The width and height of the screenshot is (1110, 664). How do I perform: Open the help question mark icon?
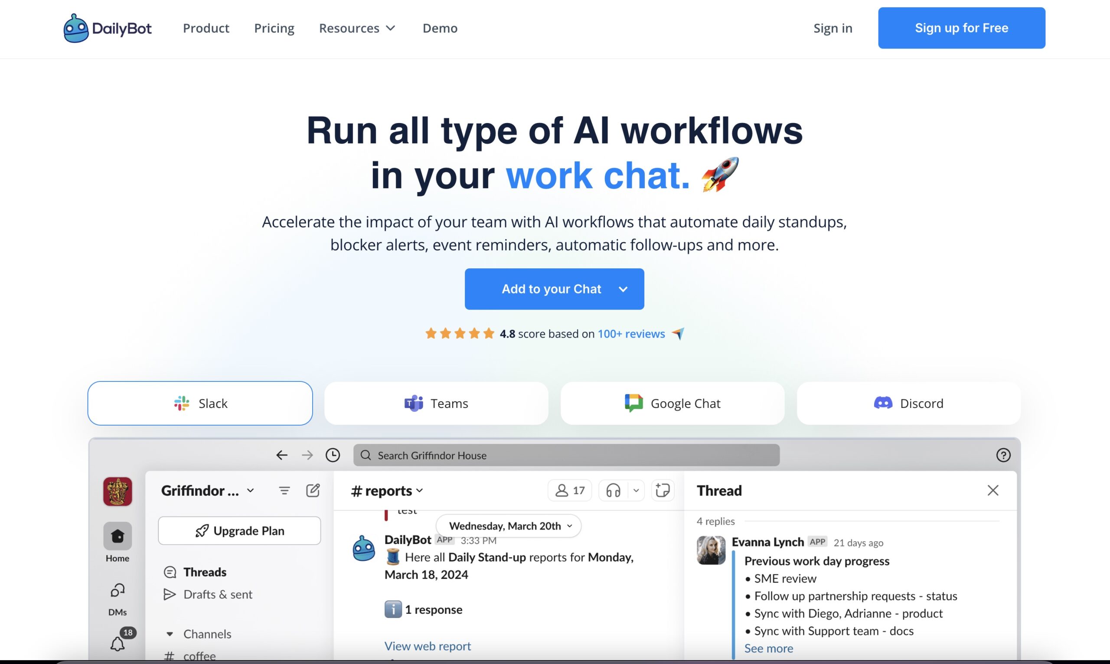pos(1003,455)
